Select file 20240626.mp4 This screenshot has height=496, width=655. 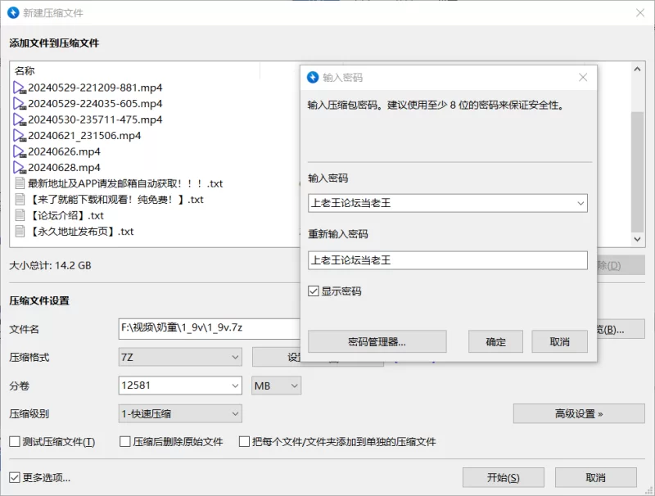pos(65,151)
